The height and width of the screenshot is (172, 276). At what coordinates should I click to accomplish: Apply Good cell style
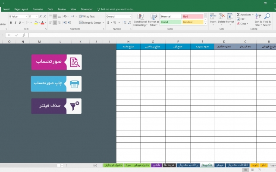(171, 22)
